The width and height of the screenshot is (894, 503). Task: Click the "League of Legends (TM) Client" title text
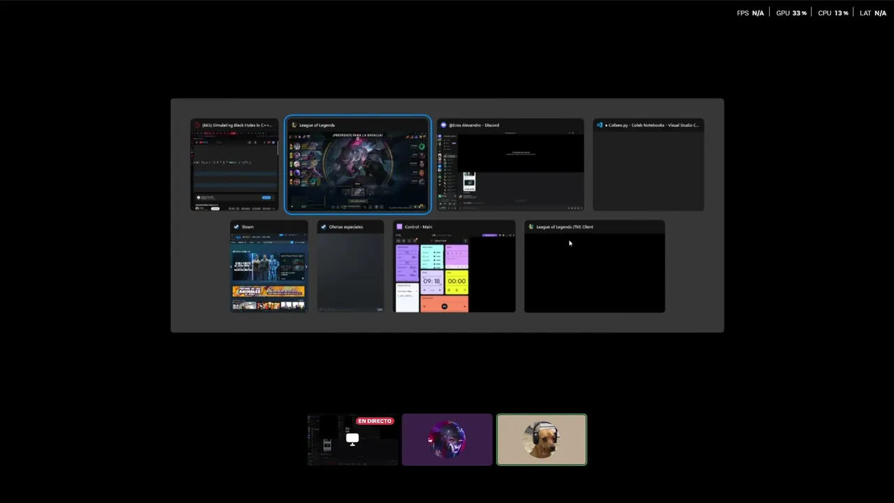[565, 227]
